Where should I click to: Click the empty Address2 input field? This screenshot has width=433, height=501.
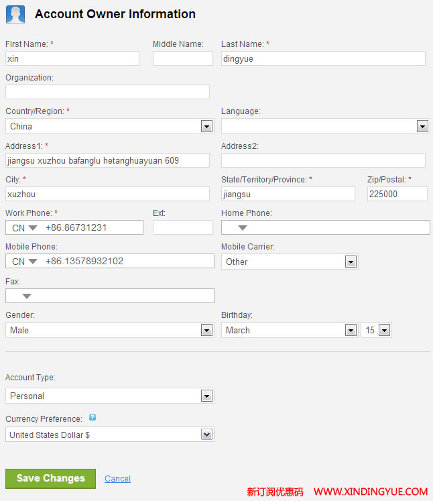pos(323,160)
